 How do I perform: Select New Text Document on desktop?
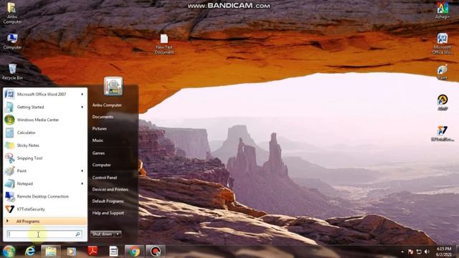[164, 44]
